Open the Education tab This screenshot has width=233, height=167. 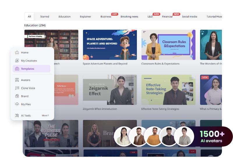64,17
